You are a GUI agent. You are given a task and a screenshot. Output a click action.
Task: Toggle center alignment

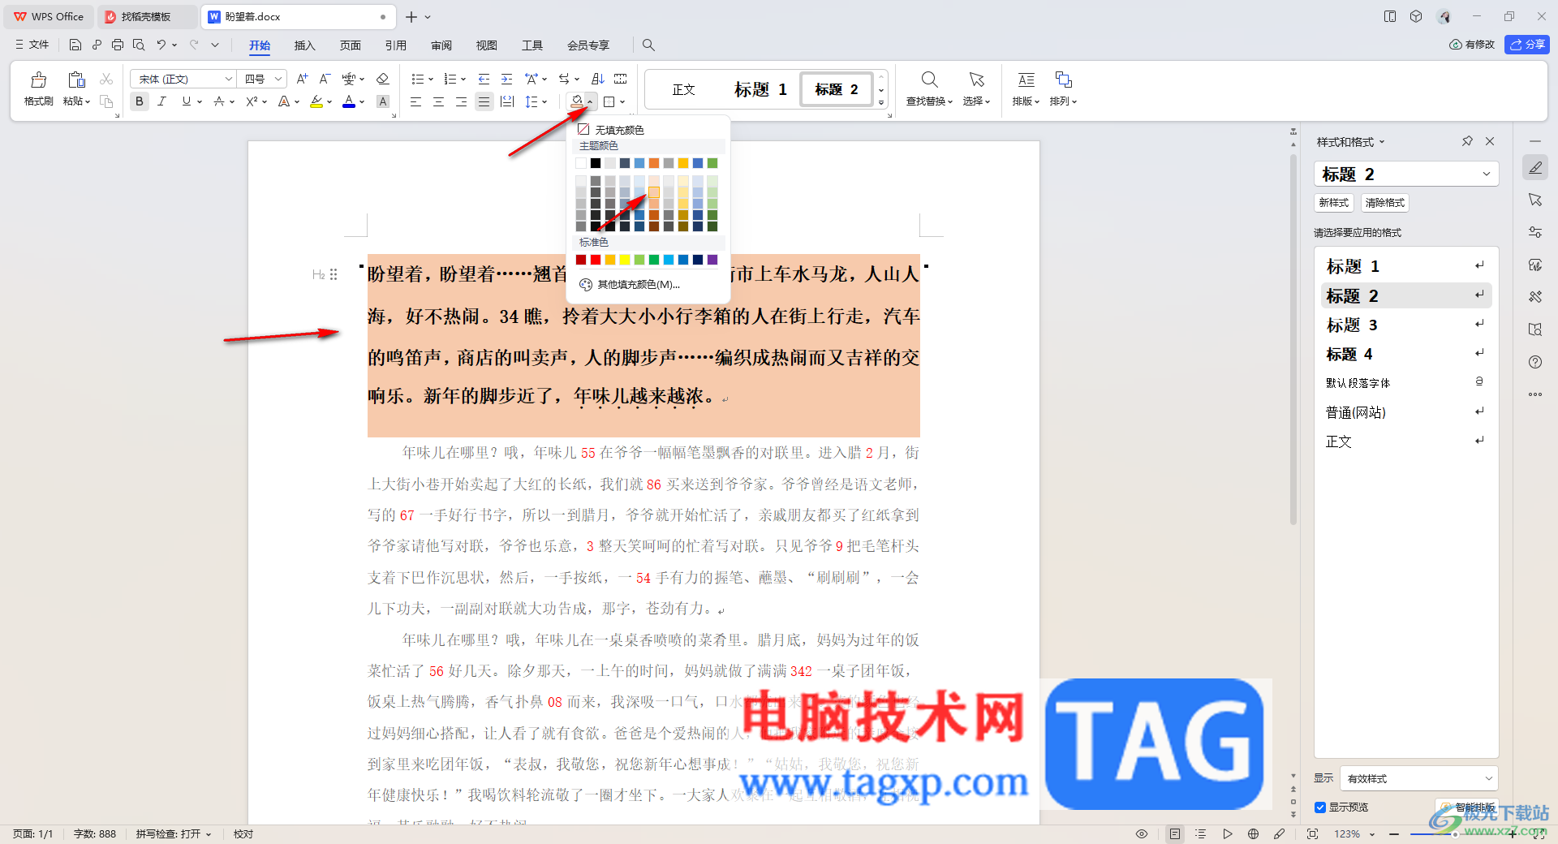coord(438,101)
